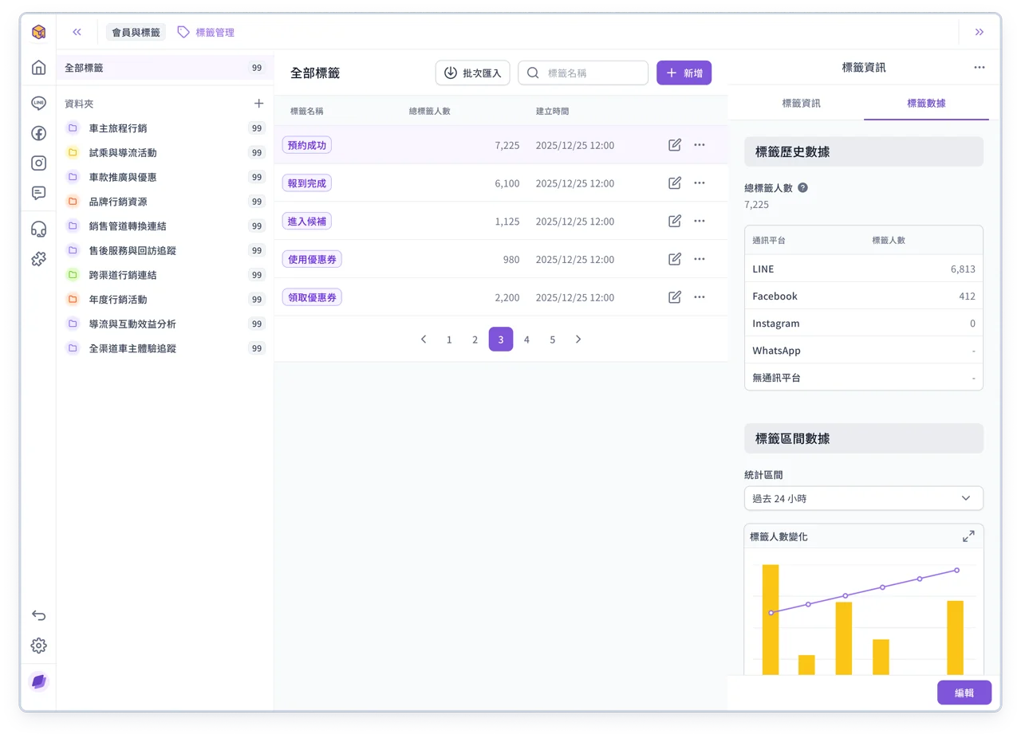1021x738 pixels.
Task: Add a new folder with the plus icon
Action: pos(258,104)
